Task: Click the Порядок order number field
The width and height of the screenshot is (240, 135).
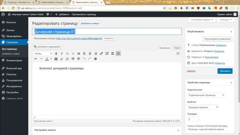Action: coord(193,119)
